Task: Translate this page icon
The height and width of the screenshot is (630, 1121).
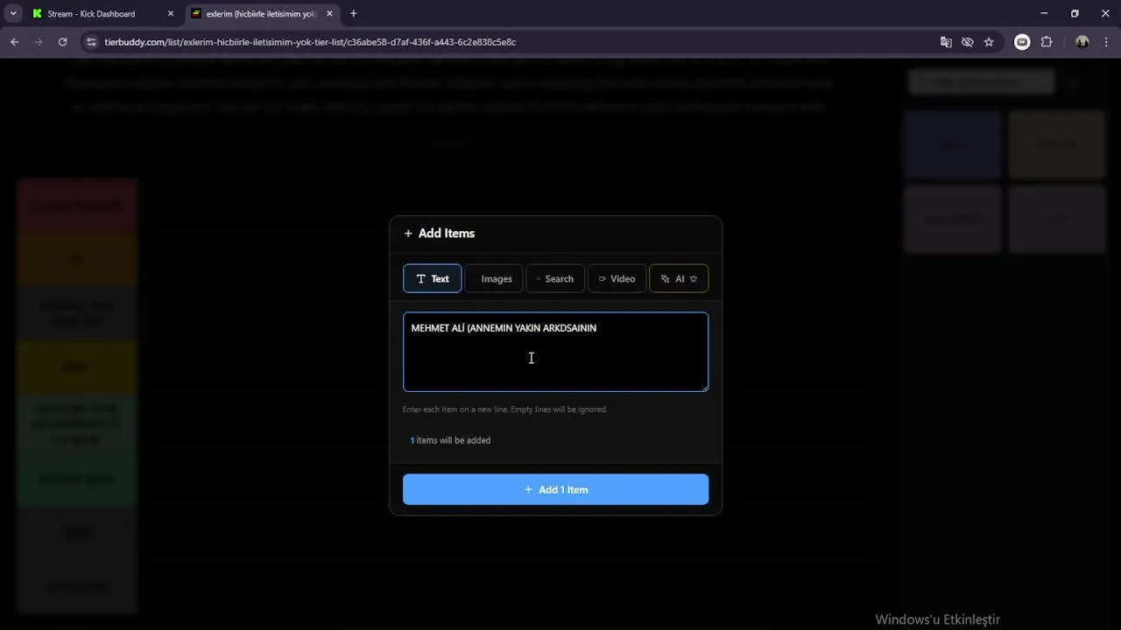Action: click(946, 42)
